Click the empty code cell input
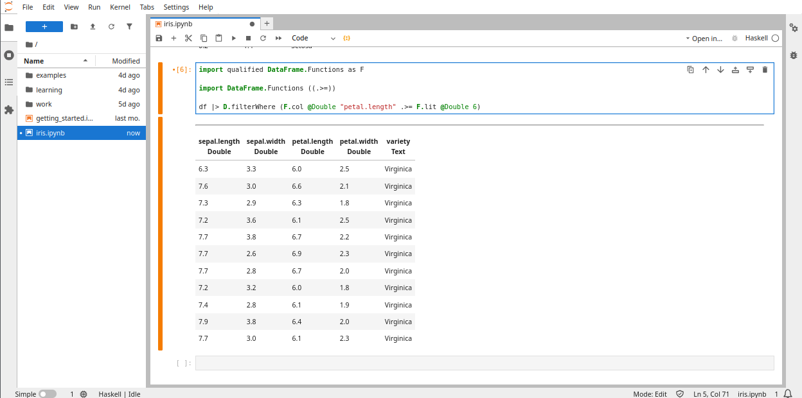This screenshot has height=398, width=802. (485, 363)
